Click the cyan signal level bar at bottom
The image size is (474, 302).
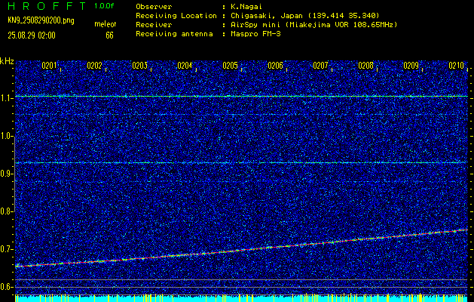[x=241, y=299]
